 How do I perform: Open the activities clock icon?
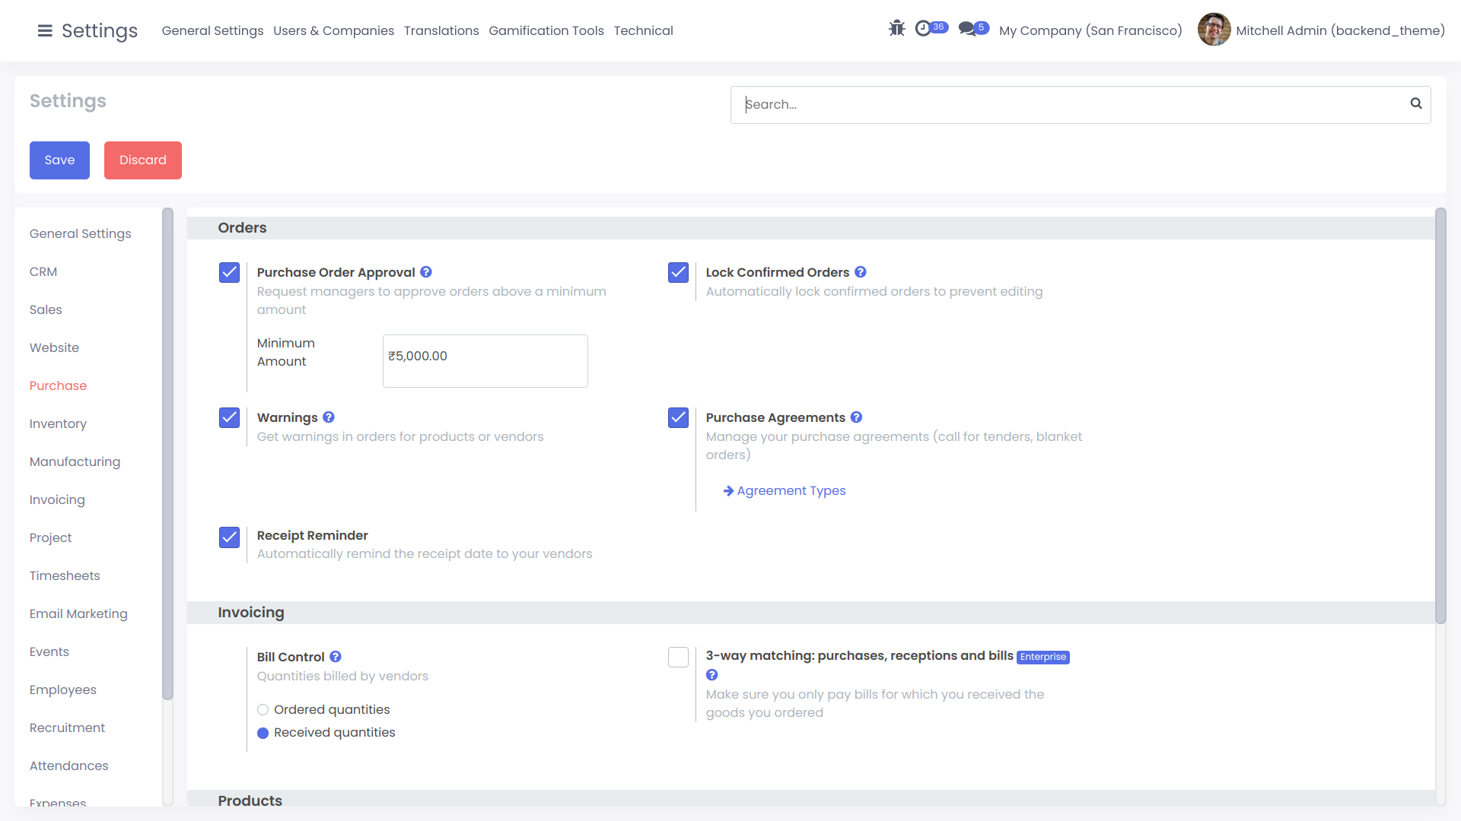[923, 29]
